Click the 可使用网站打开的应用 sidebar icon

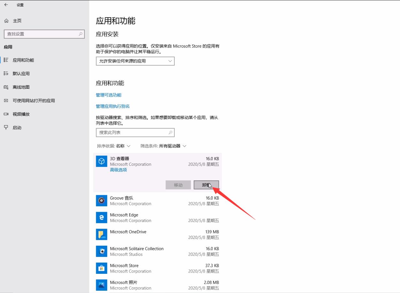(x=6, y=100)
